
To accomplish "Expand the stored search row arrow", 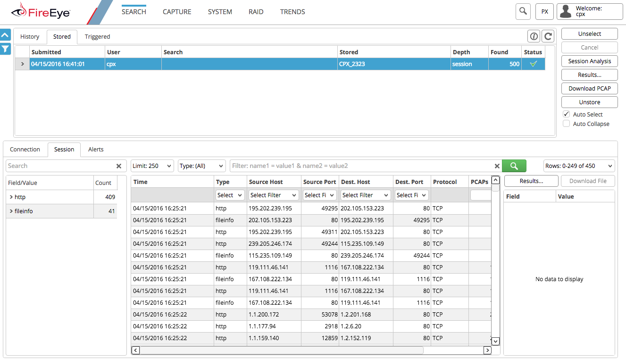I will pos(22,64).
